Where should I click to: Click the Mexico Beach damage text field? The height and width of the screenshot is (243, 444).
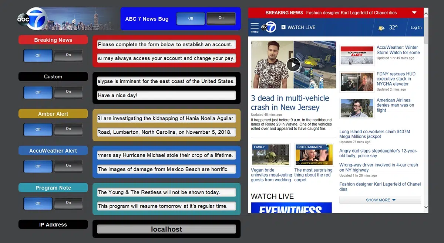tap(166, 169)
